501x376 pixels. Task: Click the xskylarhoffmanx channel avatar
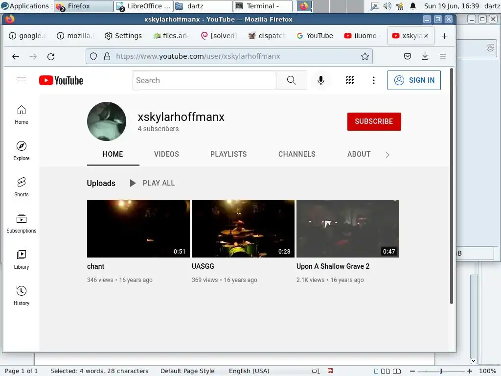(x=106, y=121)
